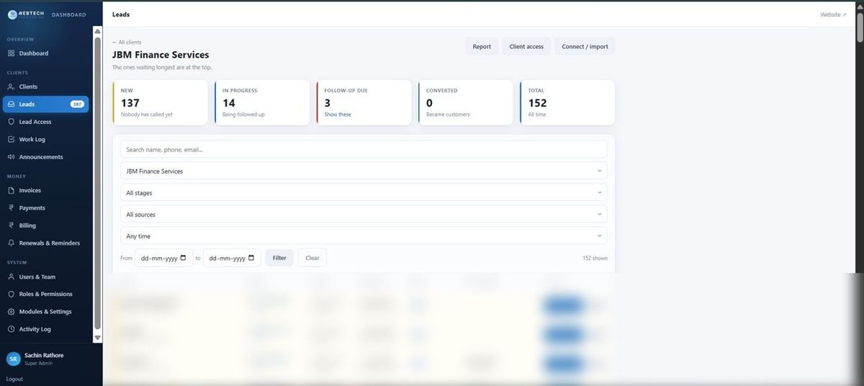Expand the JBM Finance Services client dropdown
This screenshot has height=386, width=864.
(364, 171)
